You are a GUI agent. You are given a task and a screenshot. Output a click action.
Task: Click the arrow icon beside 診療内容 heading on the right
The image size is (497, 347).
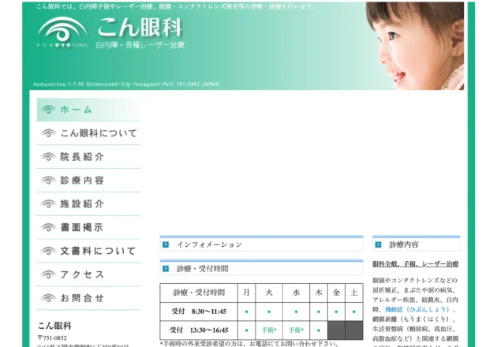(x=378, y=244)
